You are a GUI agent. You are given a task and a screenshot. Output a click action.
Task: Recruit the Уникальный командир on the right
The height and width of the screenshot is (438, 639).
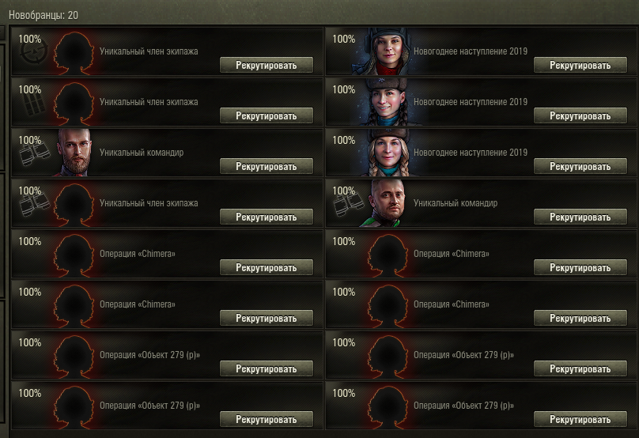tap(580, 217)
